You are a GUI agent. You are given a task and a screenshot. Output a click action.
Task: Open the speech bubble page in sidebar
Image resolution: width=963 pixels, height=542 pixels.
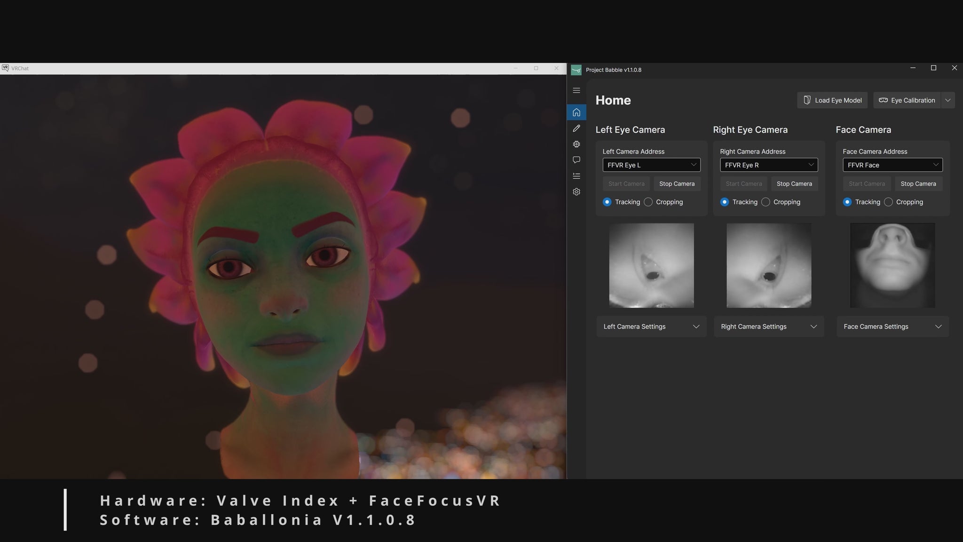tap(576, 160)
